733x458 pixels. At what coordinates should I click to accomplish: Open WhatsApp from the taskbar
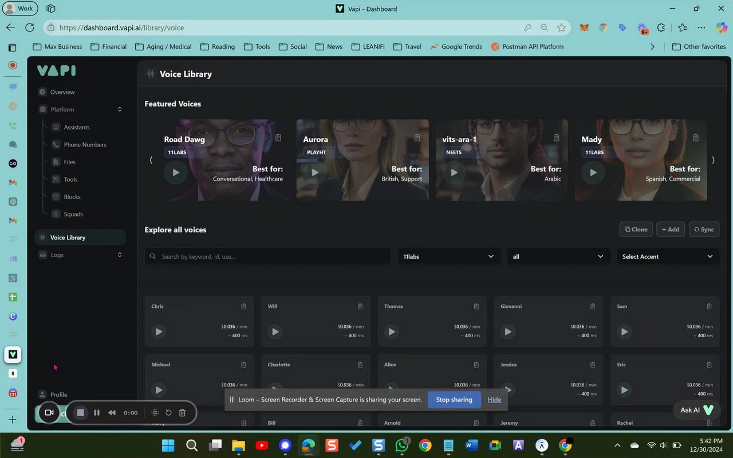401,445
